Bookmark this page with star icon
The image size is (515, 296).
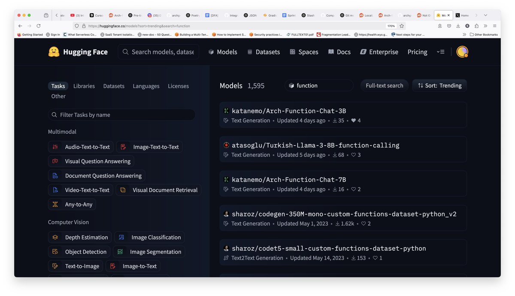402,26
